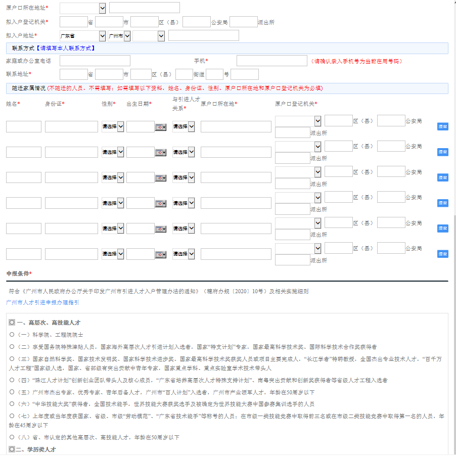456x456 pixels.
Task: Click 姓名 field in sixth family row
Action: pos(24,254)
